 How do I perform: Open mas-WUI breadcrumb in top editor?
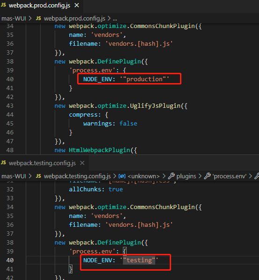tap(14, 18)
